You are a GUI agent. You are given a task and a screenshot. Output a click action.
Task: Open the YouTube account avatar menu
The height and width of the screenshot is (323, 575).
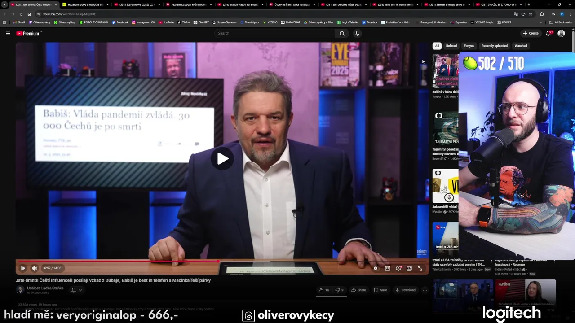(x=561, y=33)
